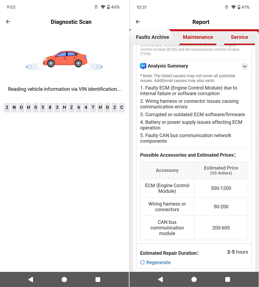Select the AI icon beside Analysis Summary
Image resolution: width=259 pixels, height=287 pixels.
click(x=143, y=66)
